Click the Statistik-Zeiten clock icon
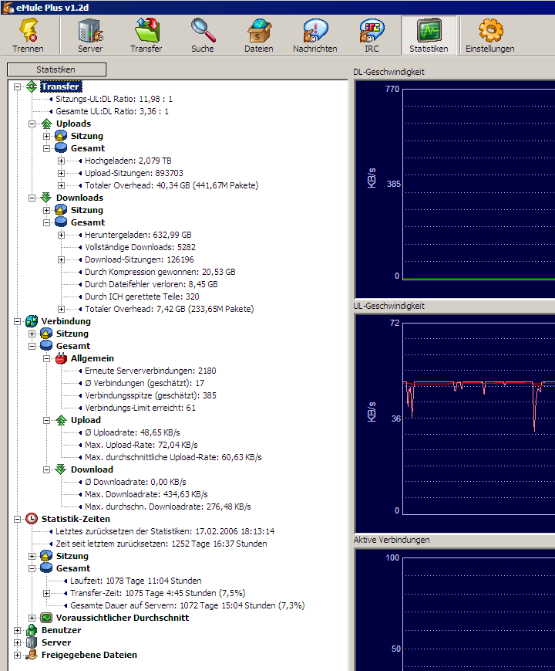The image size is (555, 671). 32,519
